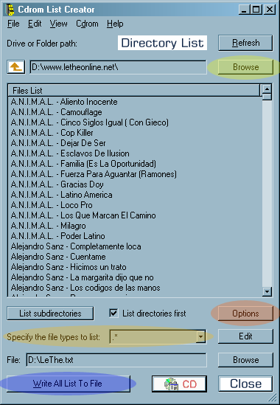Select 'A.N.I.M.A.L. - Cop Killer' in the list
The image size is (280, 405).
52,133
